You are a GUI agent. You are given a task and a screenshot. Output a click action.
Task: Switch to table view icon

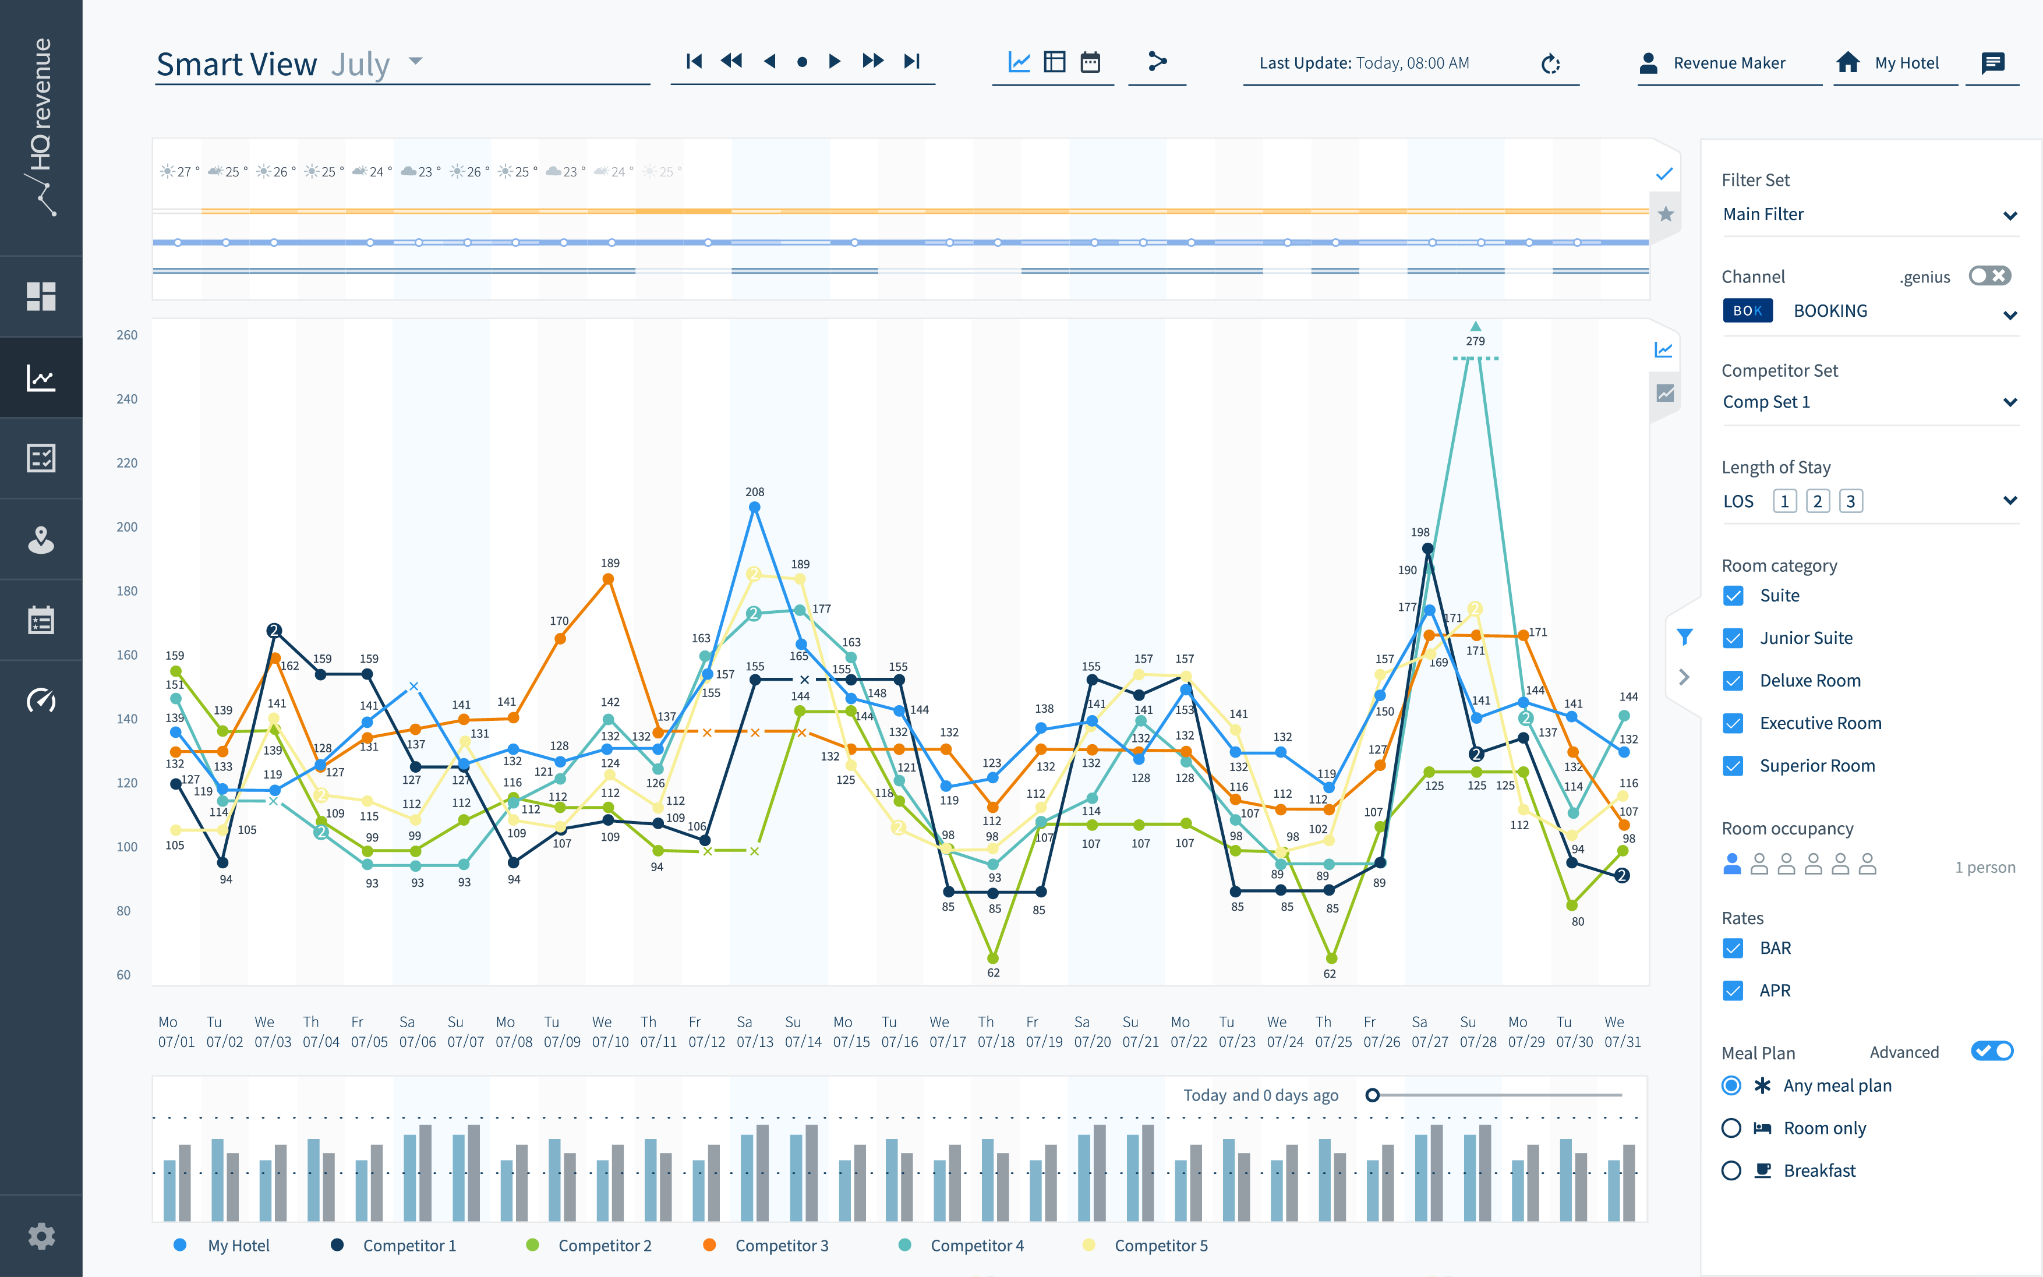(x=1054, y=62)
